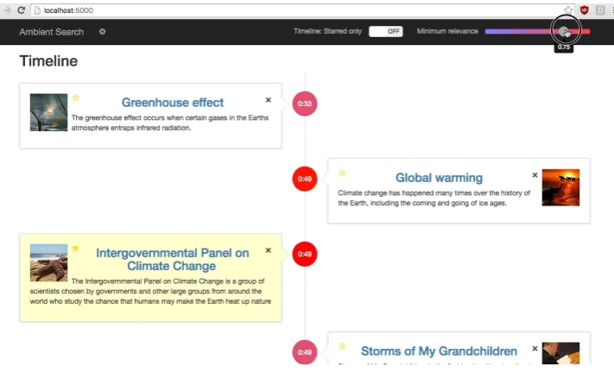
Task: Click the Timeline heading
Action: coord(48,61)
